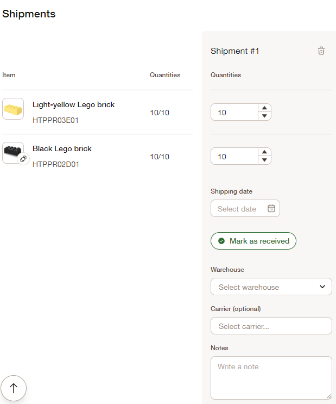Click the scroll-to-top arrow button
336x404 pixels.
tap(14, 388)
